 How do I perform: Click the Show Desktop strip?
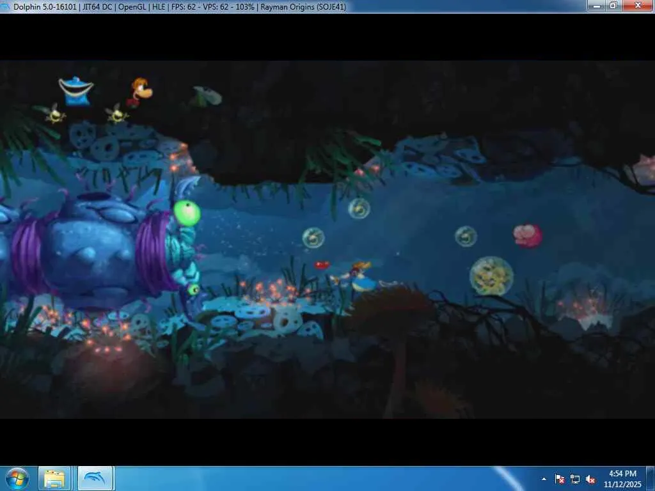(651, 479)
